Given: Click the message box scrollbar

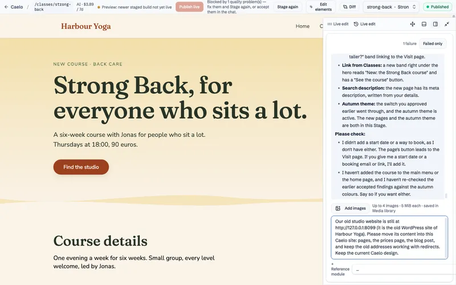Looking at the screenshot, I should [x=446, y=237].
